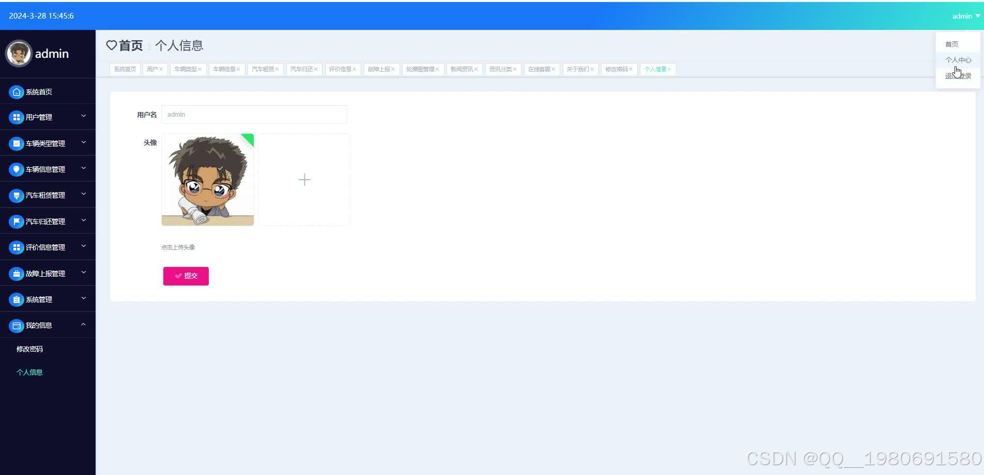Screen dimensions: 984x475
Task: Close the 轮播图管理 tab
Action: [x=437, y=69]
